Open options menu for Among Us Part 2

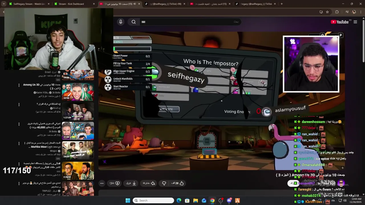[x=19, y=85]
